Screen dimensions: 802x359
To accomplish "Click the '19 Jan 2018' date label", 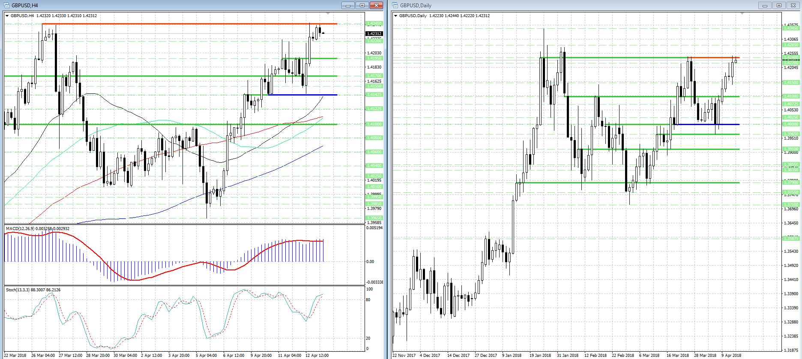I will click(x=540, y=355).
